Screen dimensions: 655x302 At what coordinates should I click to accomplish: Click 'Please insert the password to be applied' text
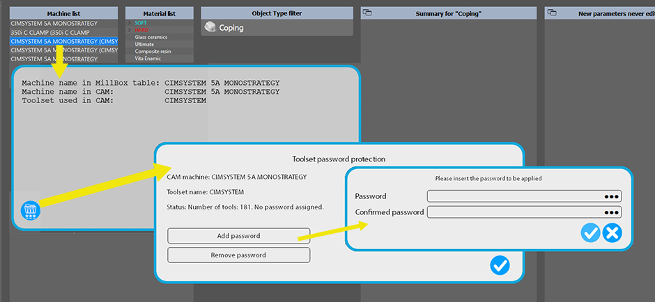pos(488,178)
